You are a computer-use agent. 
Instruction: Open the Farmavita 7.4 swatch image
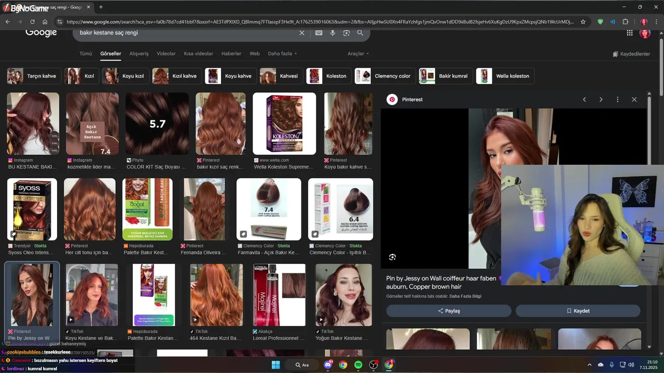point(269,209)
